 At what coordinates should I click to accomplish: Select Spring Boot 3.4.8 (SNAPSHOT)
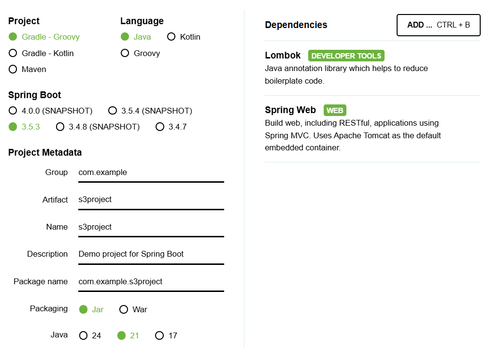pos(60,127)
